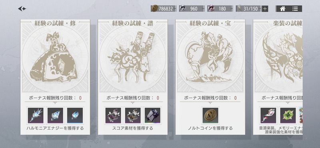This screenshot has height=148, width=320.
Task: Open 経験の試練・譜 trial card
Action: click(x=133, y=77)
